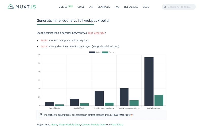
Task: Navigate to the FAQ page
Action: (x=117, y=7)
